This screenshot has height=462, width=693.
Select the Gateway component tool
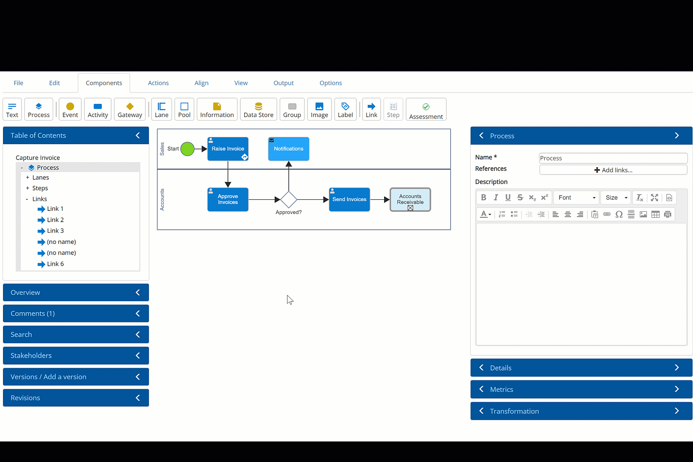pos(130,110)
